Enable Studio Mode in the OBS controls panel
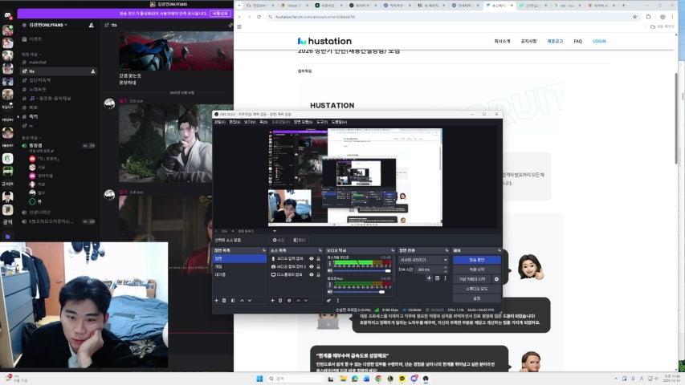The image size is (685, 385). 477,289
